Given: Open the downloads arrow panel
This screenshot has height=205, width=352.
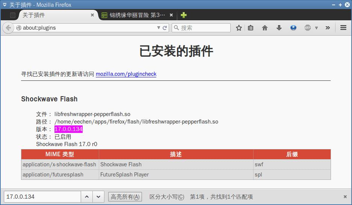Looking at the screenshot, I should pos(279,28).
